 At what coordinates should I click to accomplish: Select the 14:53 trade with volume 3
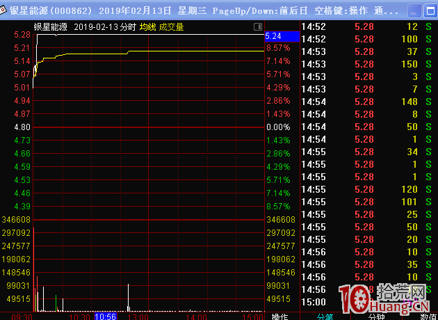(x=369, y=77)
